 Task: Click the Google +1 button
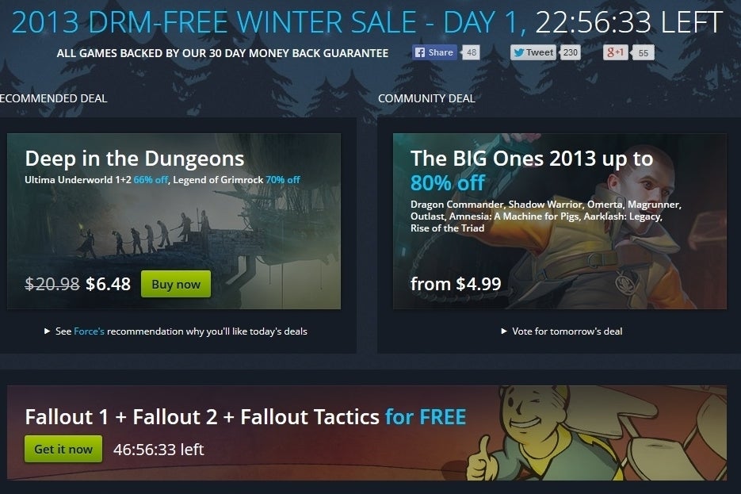(615, 52)
